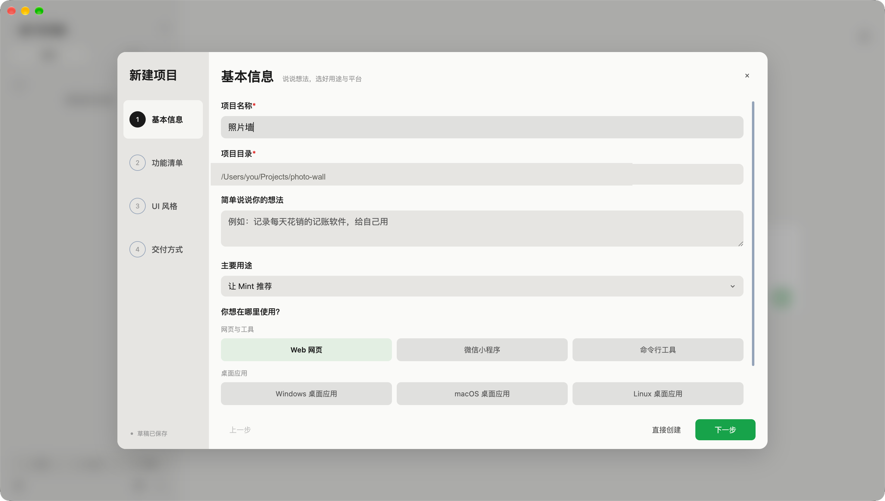Image resolution: width=885 pixels, height=501 pixels.
Task: Choose macOS 桌面应用 as platform
Action: (482, 394)
